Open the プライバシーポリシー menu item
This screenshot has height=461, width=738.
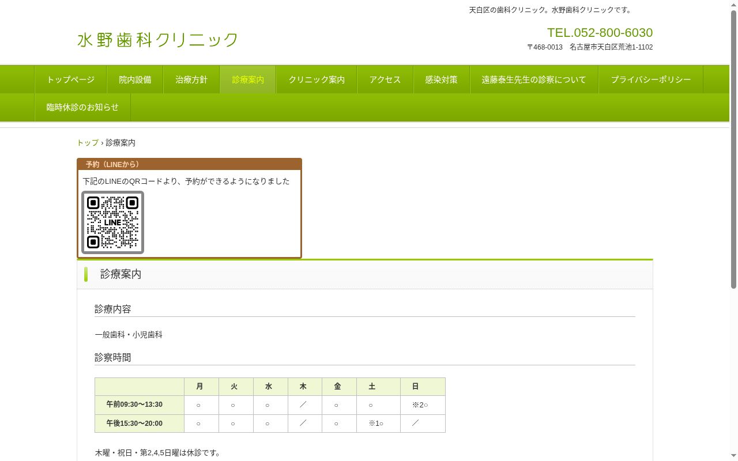pyautogui.click(x=651, y=80)
